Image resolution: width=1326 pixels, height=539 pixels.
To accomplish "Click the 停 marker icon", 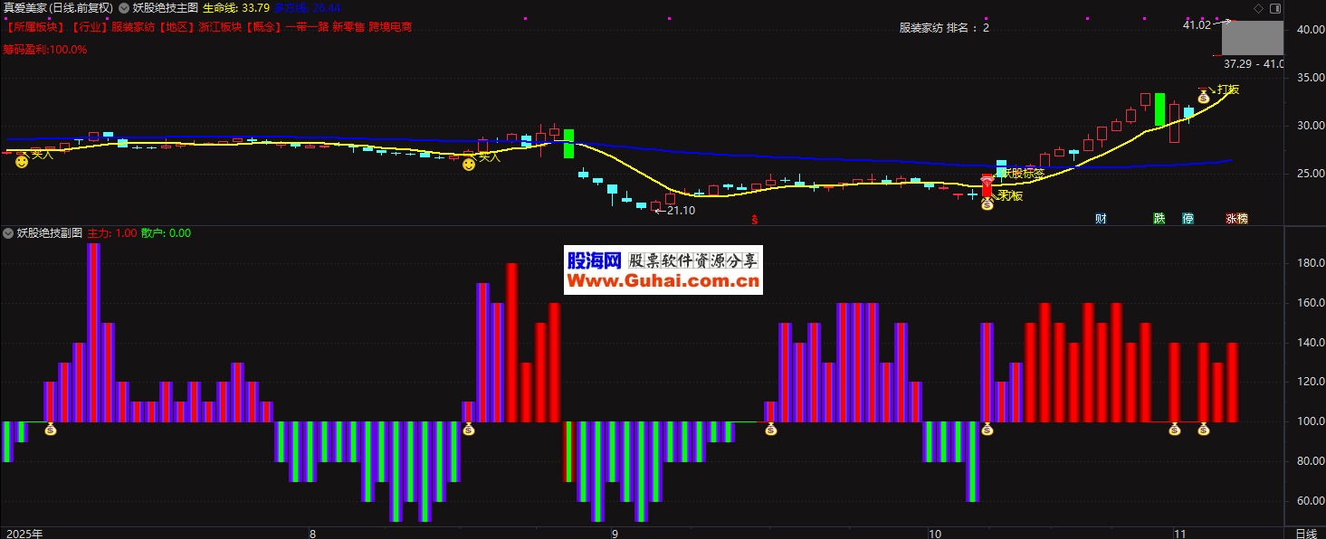I will tap(1188, 218).
